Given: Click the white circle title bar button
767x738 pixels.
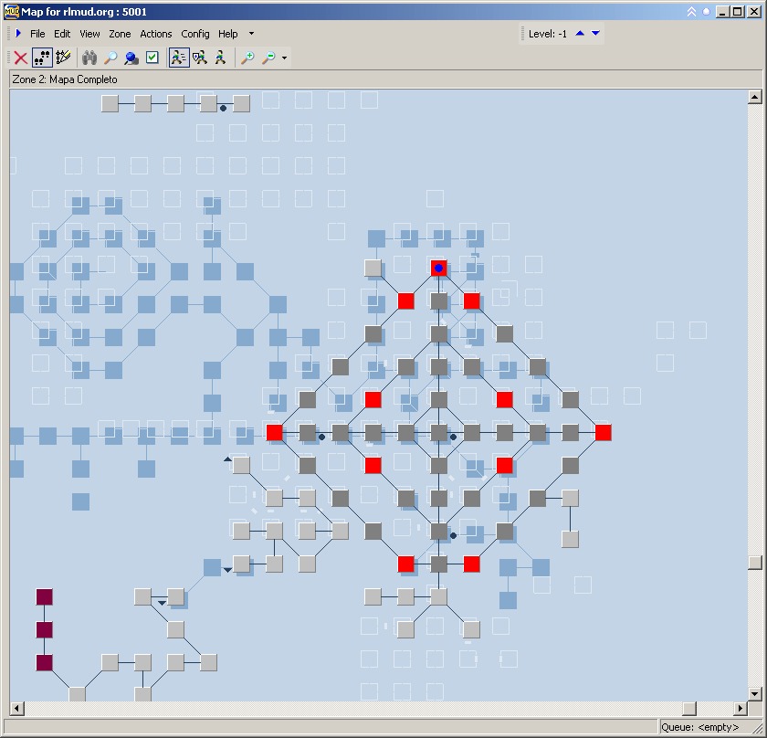Looking at the screenshot, I should coord(706,12).
